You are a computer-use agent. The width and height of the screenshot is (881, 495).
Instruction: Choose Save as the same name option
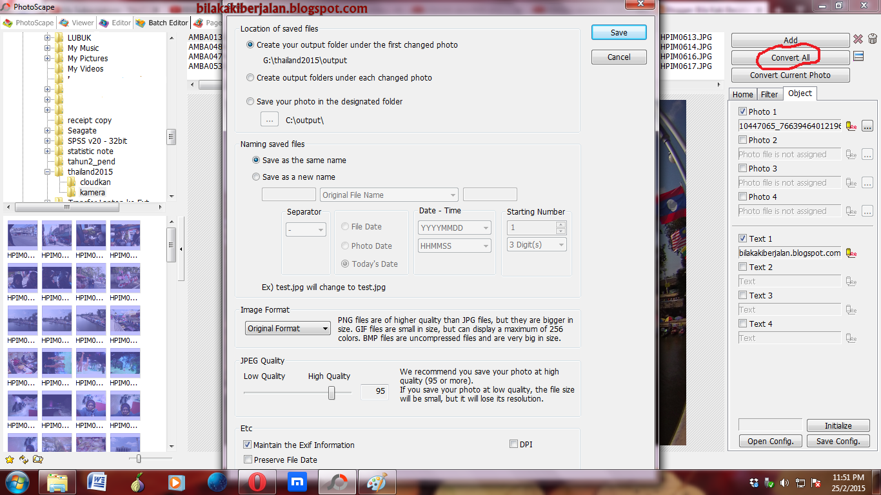point(257,160)
